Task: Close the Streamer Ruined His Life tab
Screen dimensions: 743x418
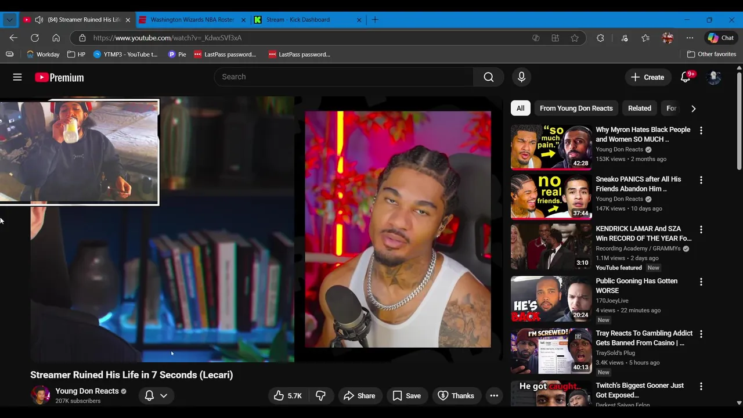Action: pos(128,20)
